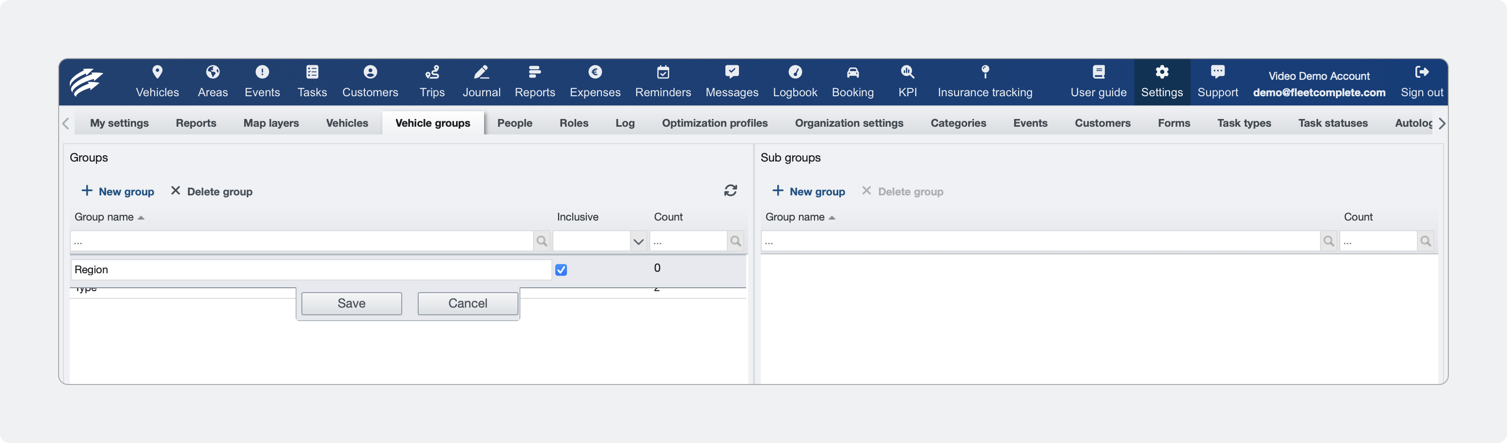This screenshot has height=443, width=1507.
Task: Open the Tasks checklist icon
Action: 312,72
